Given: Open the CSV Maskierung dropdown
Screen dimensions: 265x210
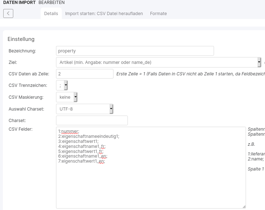Looking at the screenshot, I should pyautogui.click(x=66, y=97).
